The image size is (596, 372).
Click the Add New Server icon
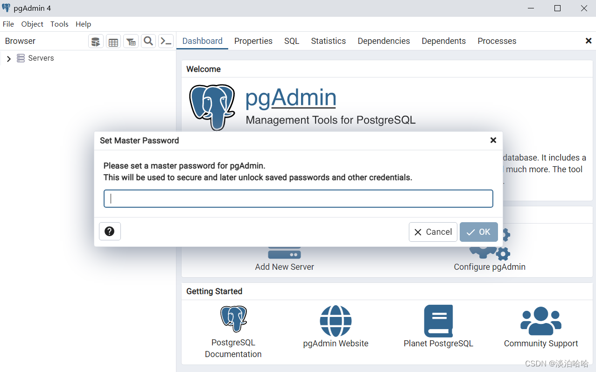click(x=284, y=253)
